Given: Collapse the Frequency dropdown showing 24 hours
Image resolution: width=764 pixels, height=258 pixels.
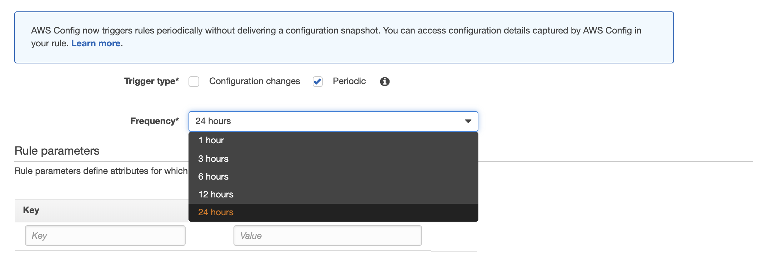Looking at the screenshot, I should (333, 122).
